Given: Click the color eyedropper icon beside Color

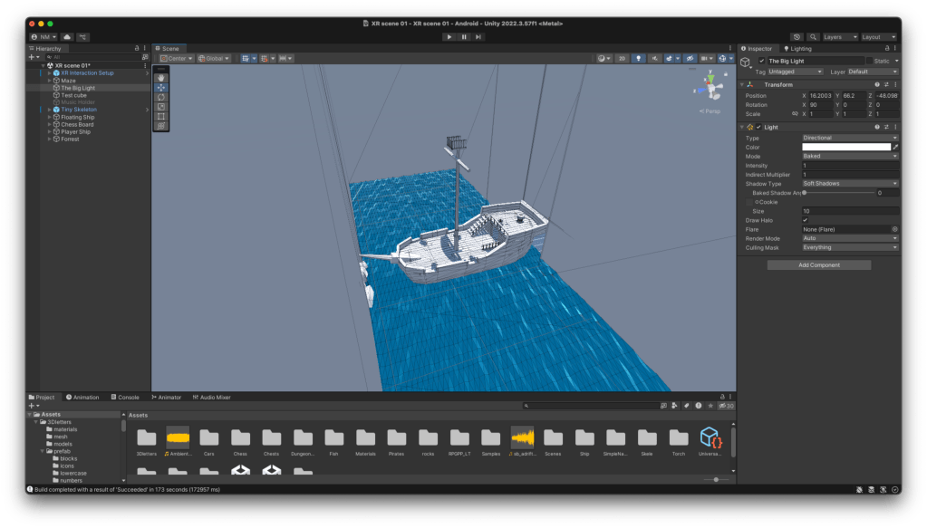Looking at the screenshot, I should pyautogui.click(x=895, y=147).
